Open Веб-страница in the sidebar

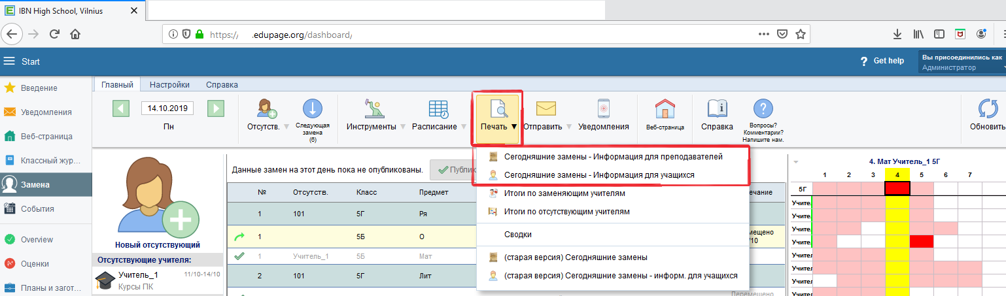pos(46,136)
